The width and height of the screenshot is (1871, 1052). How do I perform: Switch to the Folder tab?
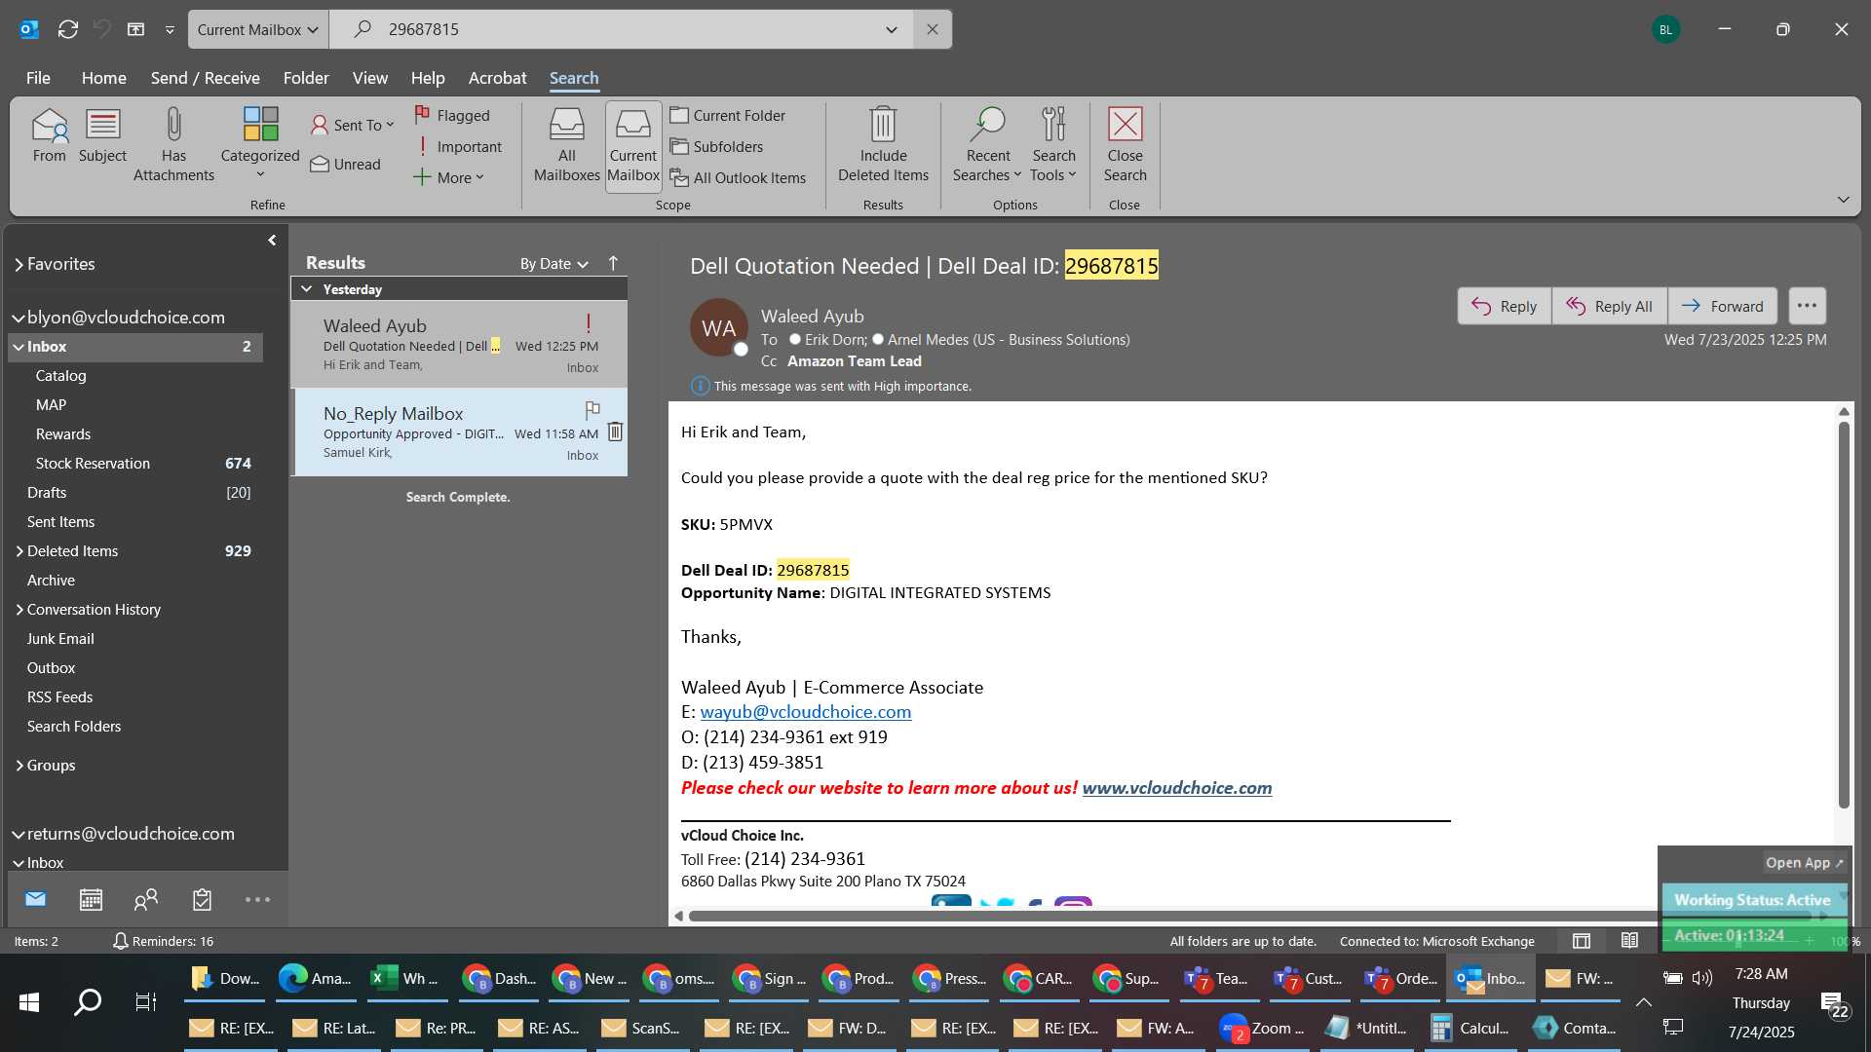(306, 78)
